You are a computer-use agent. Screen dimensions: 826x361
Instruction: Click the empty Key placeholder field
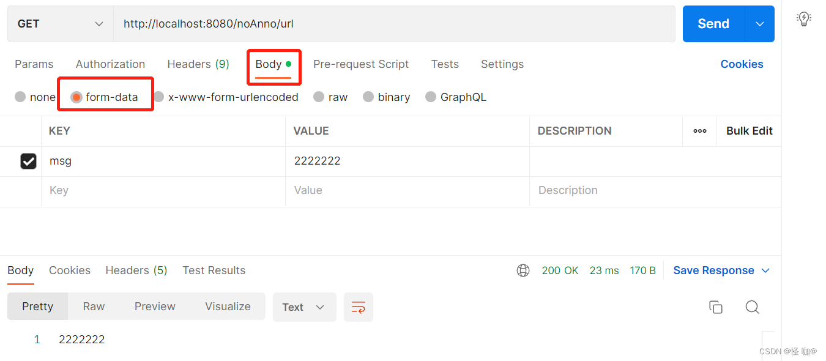(163, 191)
